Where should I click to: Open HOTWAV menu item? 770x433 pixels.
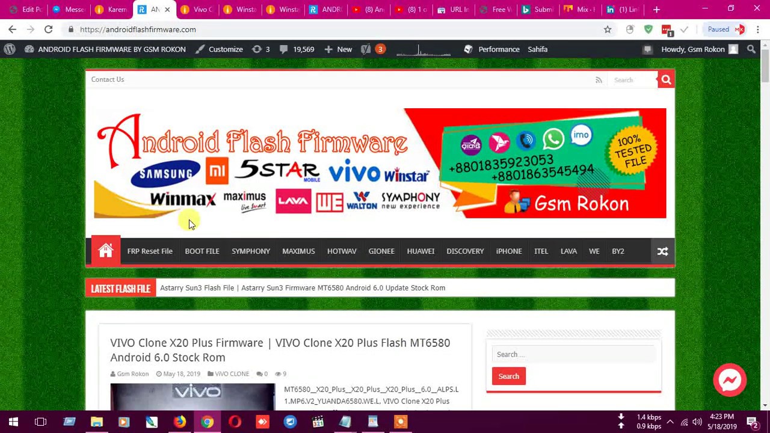click(342, 251)
